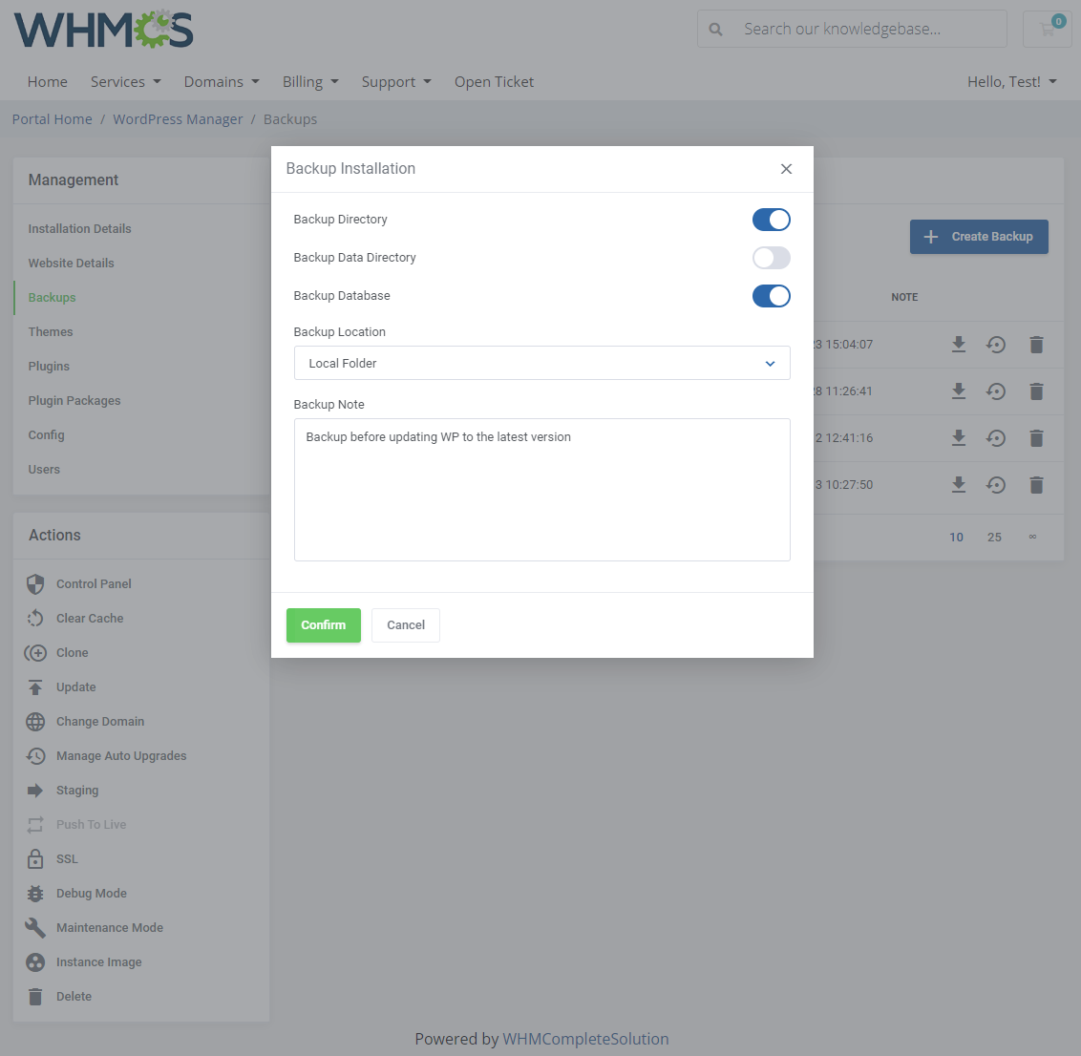
Task: Open the Hello, Test! account dropdown
Action: [1011, 81]
